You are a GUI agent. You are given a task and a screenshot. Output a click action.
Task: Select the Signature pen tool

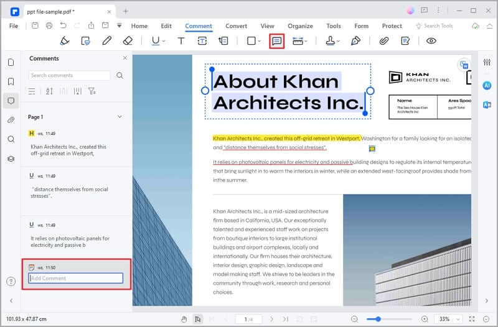point(355,40)
